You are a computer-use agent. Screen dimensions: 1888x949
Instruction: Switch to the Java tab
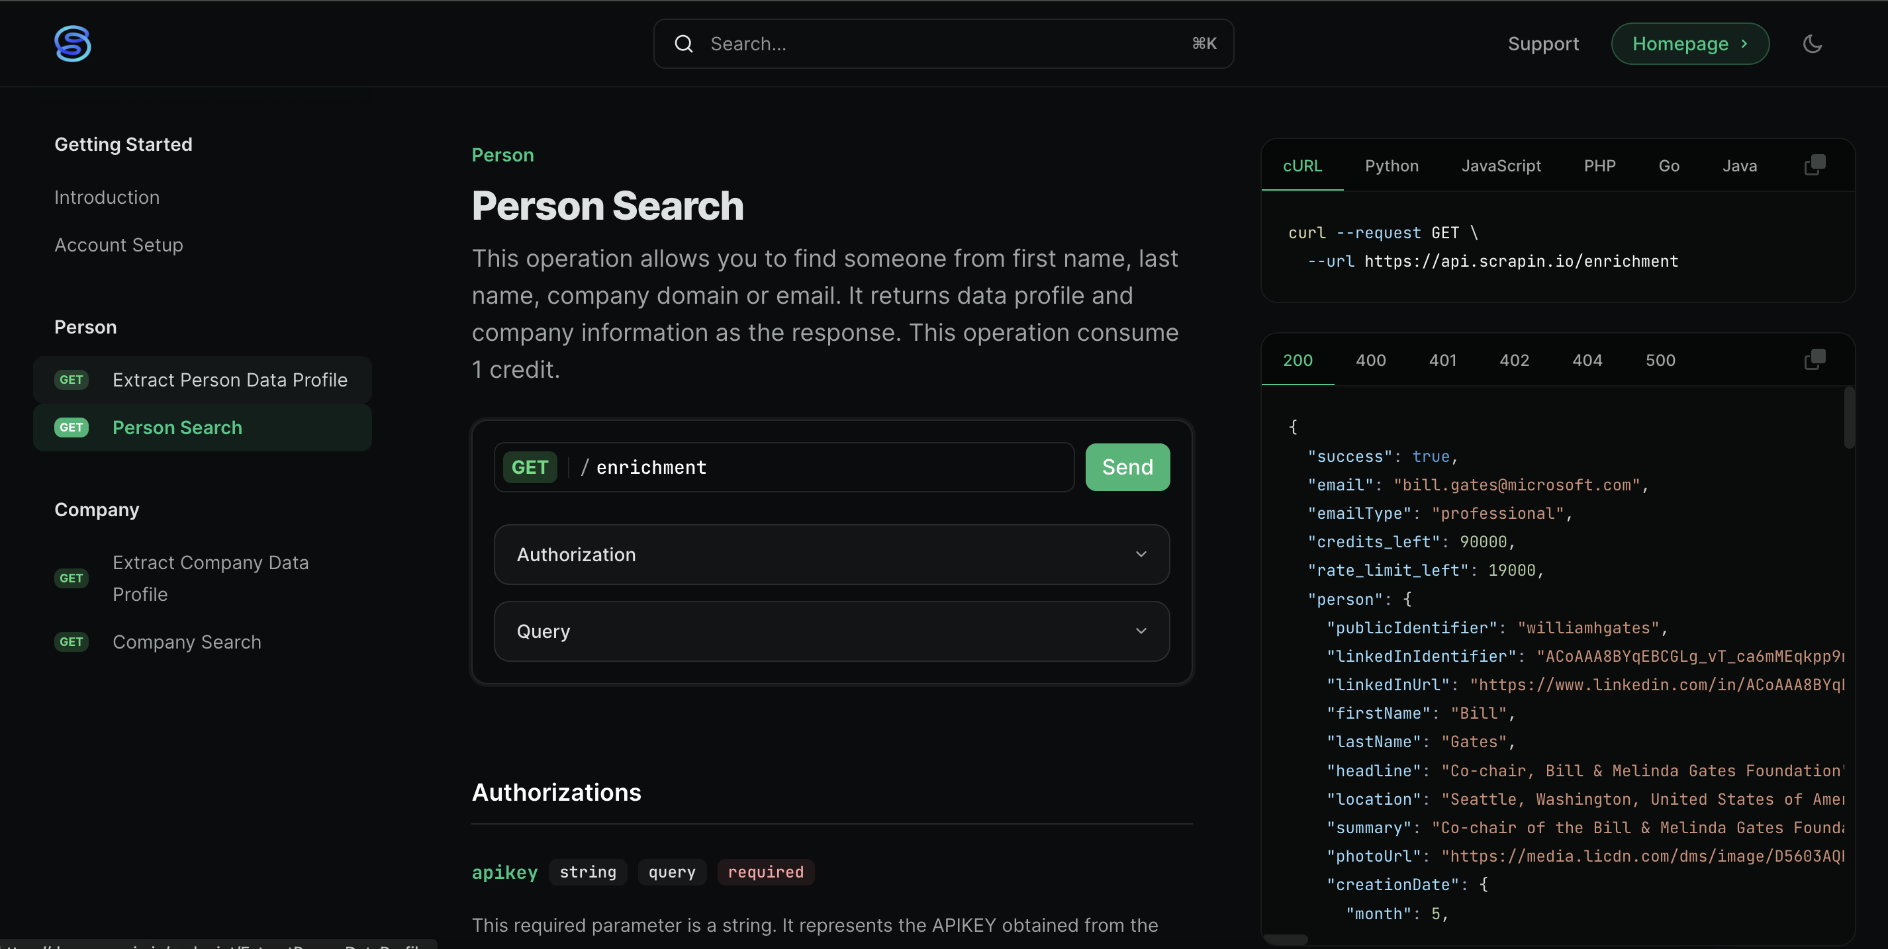1739,166
